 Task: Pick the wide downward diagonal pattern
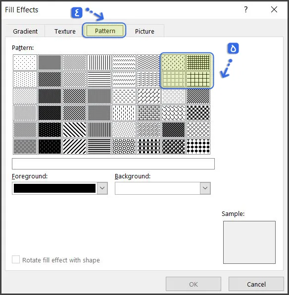(x=74, y=129)
